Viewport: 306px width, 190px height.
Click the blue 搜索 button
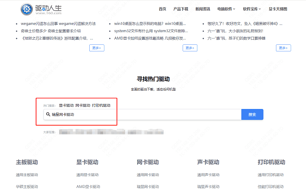pyautogui.click(x=252, y=115)
